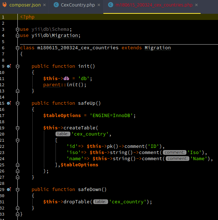The height and width of the screenshot is (220, 218).
Task: Click line number 1 in gutter
Action: point(3,17)
